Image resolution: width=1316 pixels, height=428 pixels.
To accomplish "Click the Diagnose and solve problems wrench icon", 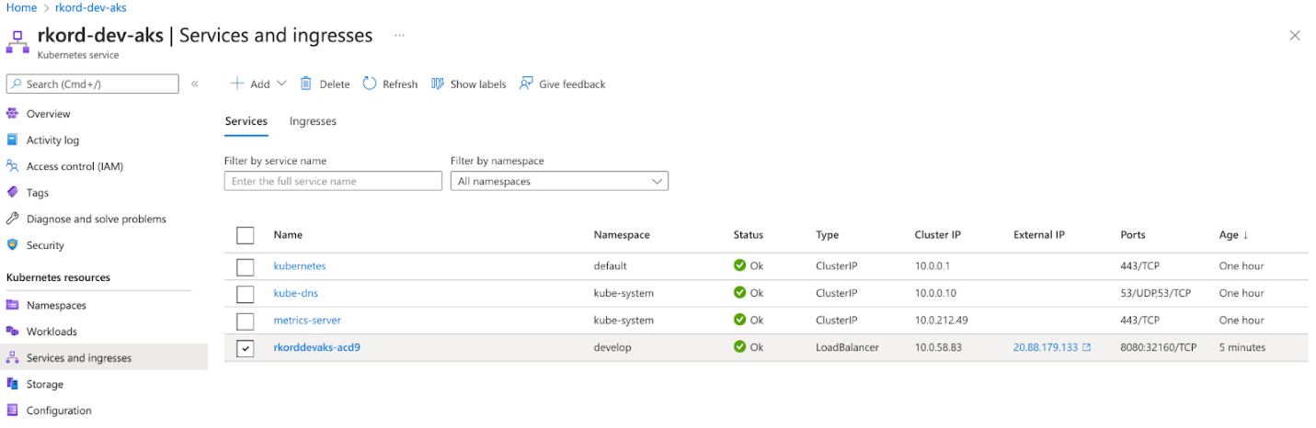I will click(12, 219).
